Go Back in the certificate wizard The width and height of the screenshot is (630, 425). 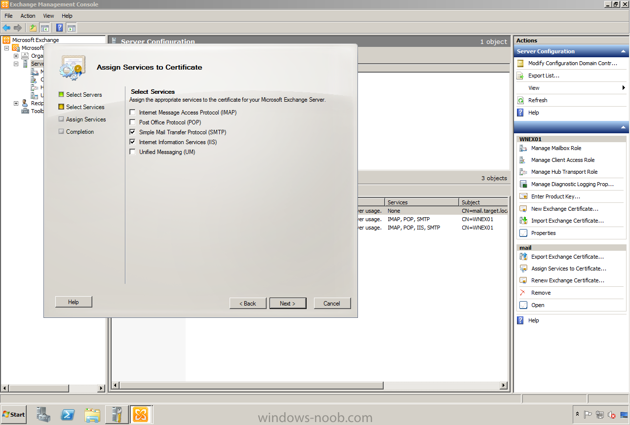pos(248,303)
